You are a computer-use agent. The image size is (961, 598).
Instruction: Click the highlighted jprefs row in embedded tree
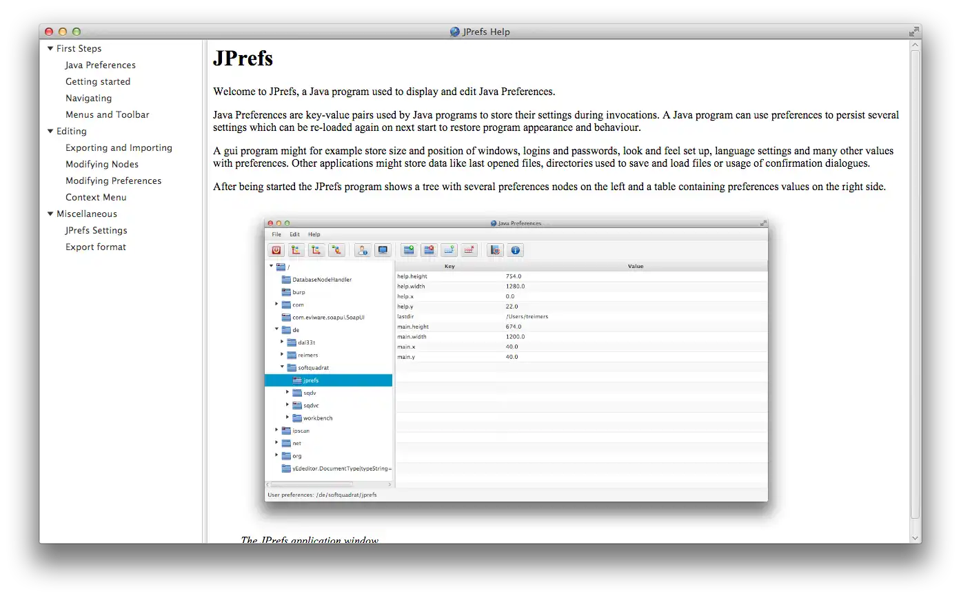click(x=329, y=380)
